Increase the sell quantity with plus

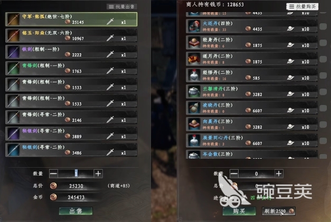point(98,173)
